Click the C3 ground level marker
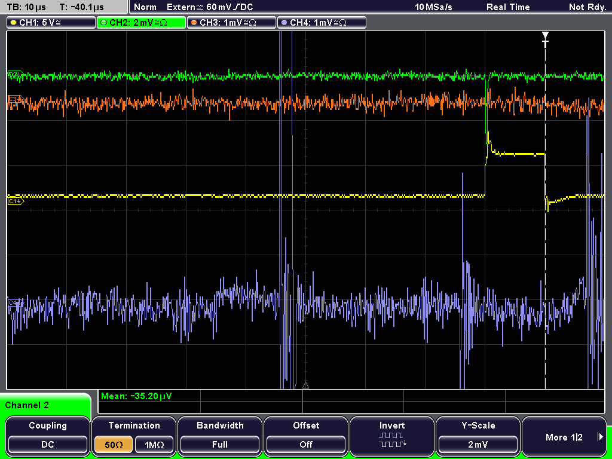612x459 pixels. click(16, 99)
